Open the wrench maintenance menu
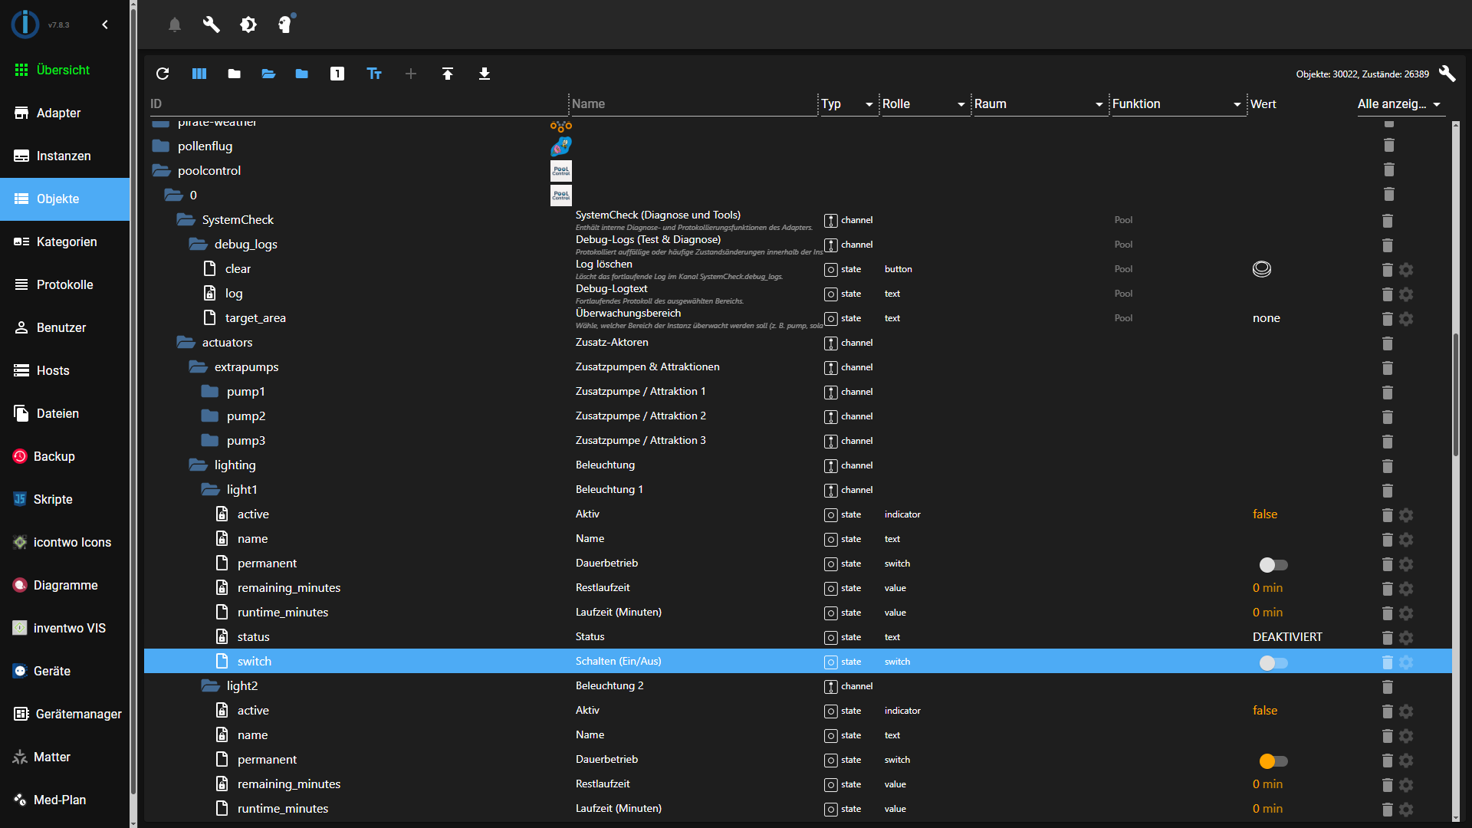 (x=211, y=24)
